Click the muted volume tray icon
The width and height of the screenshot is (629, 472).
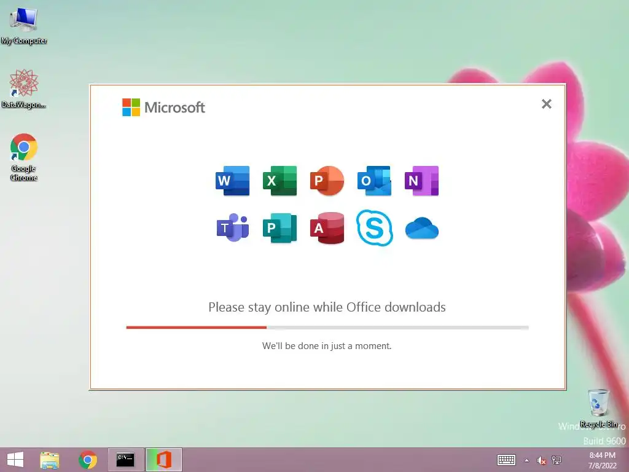pos(542,460)
